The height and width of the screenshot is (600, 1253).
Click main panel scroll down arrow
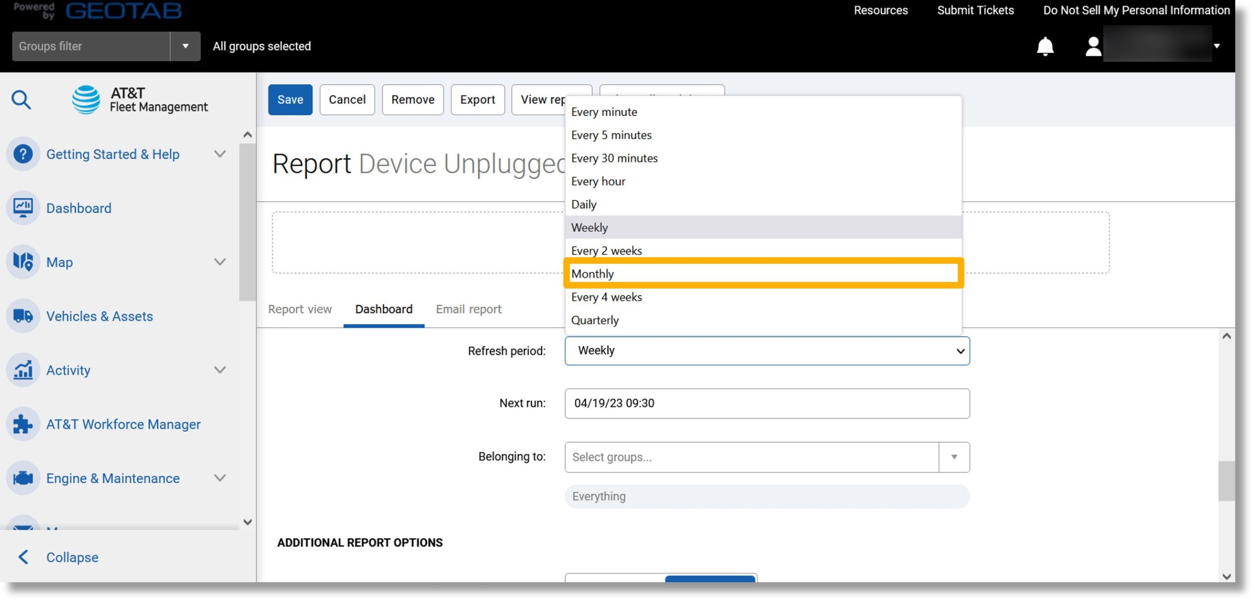pyautogui.click(x=1227, y=576)
